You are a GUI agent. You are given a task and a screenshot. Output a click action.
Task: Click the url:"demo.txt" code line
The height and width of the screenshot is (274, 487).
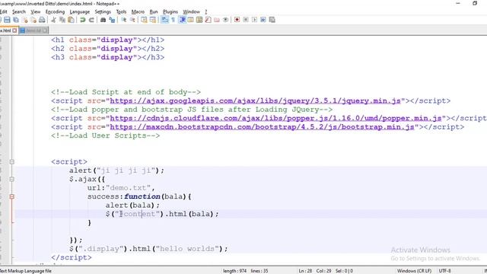pyautogui.click(x=121, y=188)
